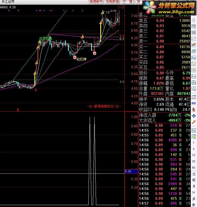Click the 总量 173.0万 volume value
Screen dimensions: 197x207
(x=156, y=88)
